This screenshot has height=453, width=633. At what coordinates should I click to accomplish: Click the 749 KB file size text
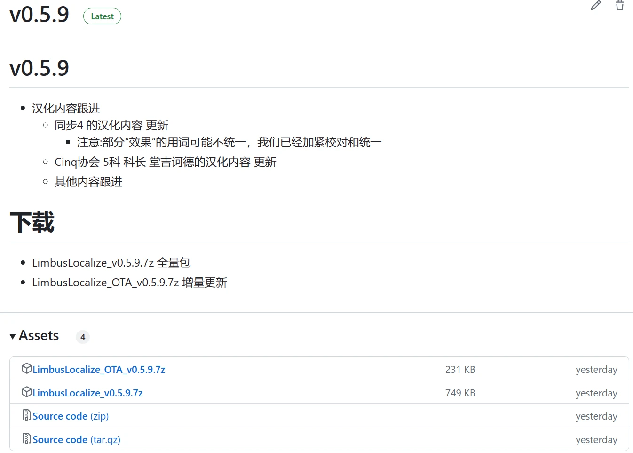[460, 393]
